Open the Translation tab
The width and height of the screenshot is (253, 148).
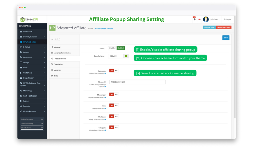pos(58,64)
